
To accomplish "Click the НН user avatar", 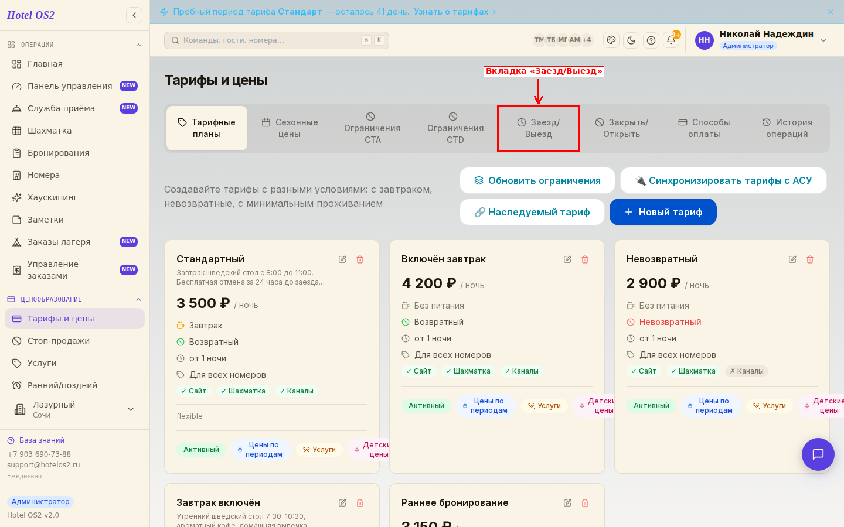I will point(705,40).
